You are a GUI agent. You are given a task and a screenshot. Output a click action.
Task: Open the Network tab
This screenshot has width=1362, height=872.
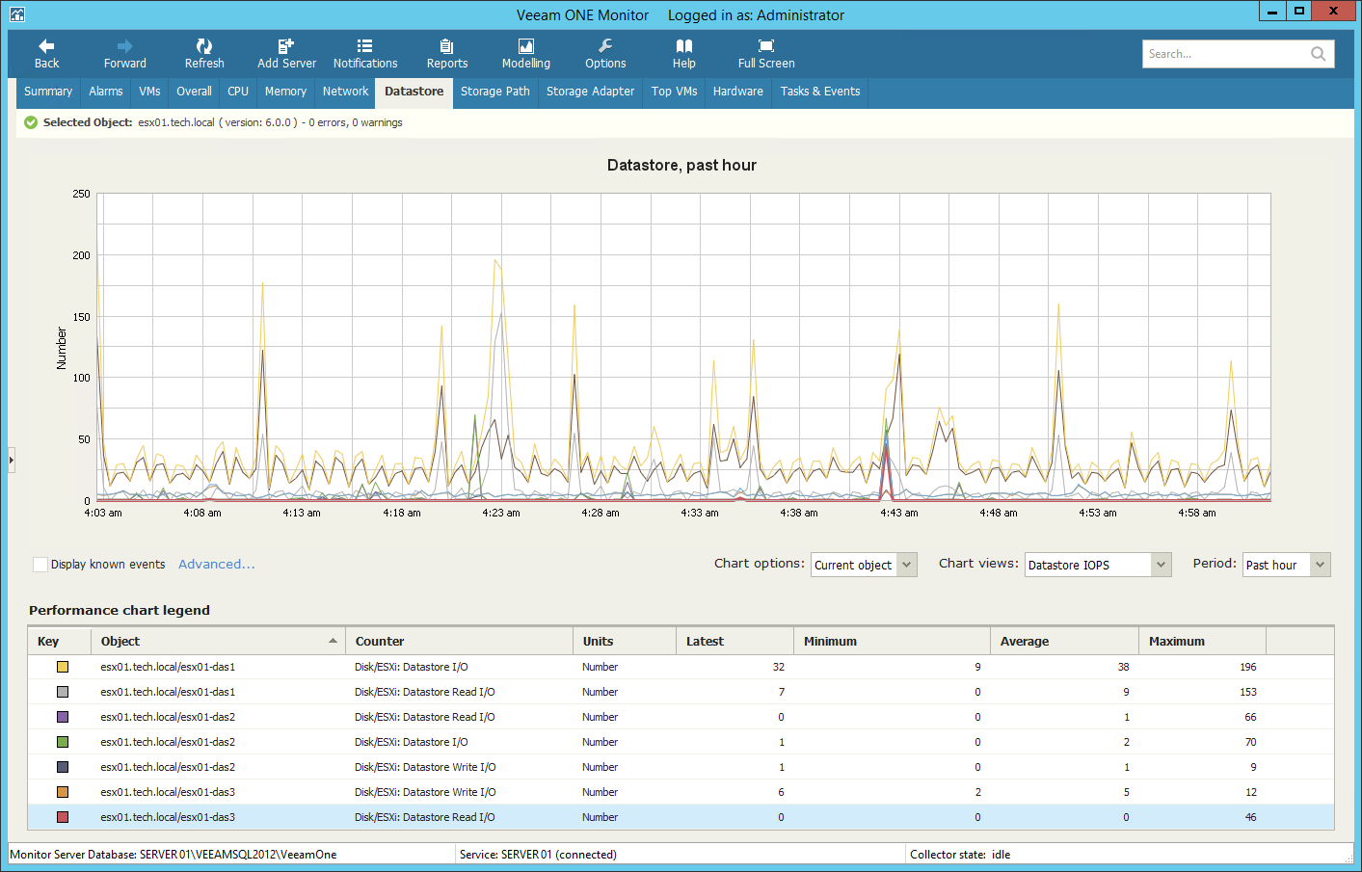(345, 92)
